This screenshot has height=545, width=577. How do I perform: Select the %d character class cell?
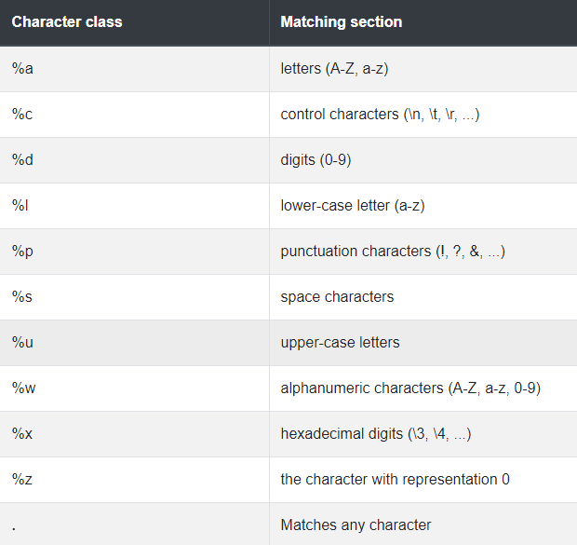[x=22, y=159]
